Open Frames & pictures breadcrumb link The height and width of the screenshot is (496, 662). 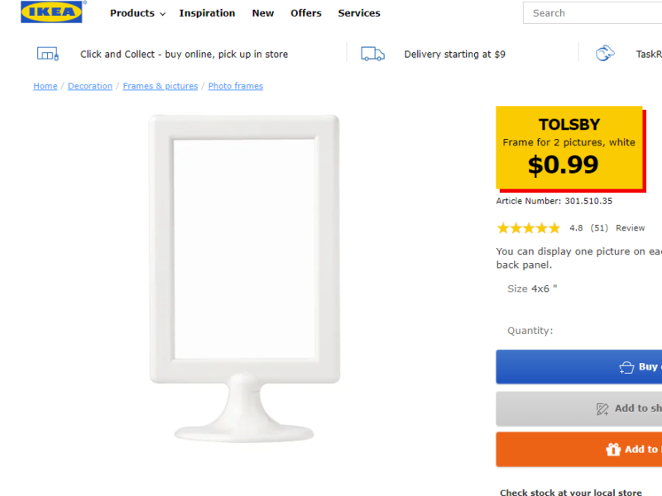click(161, 86)
